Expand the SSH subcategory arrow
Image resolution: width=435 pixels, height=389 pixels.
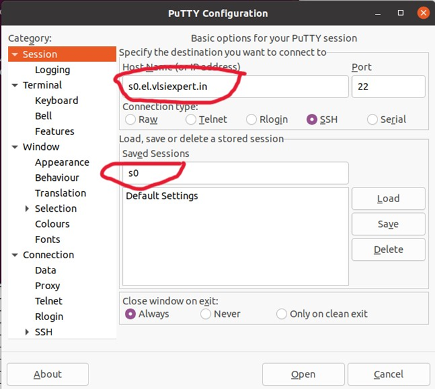click(27, 332)
